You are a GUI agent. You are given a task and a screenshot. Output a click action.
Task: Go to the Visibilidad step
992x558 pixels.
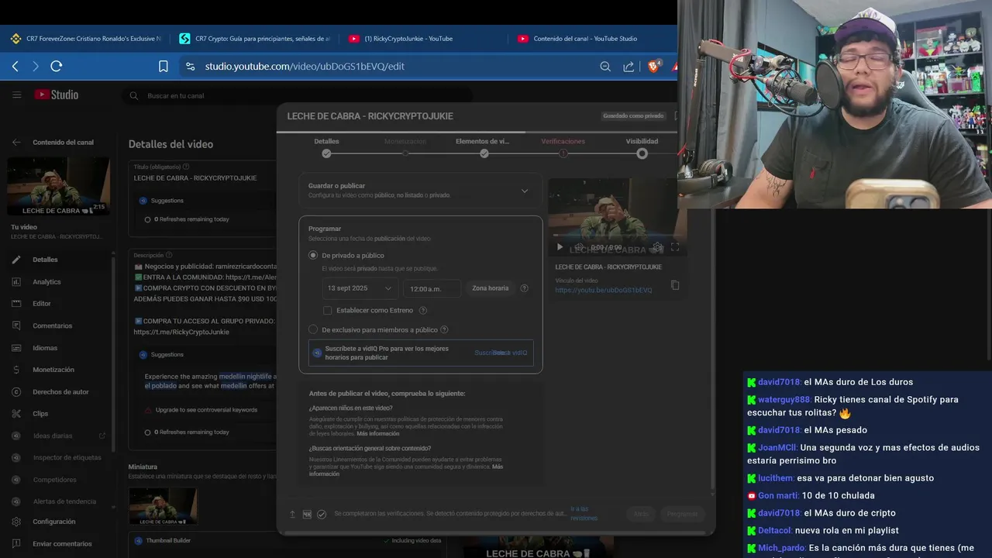[x=642, y=146]
